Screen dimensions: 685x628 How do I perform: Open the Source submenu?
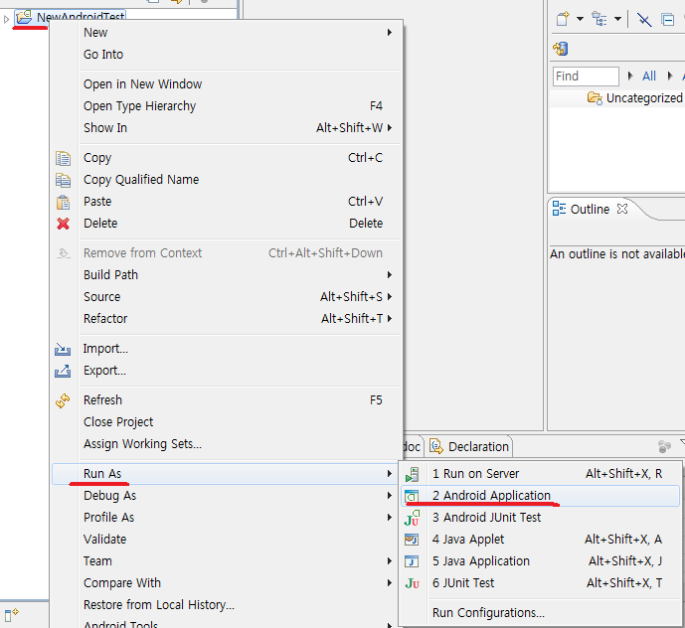point(227,296)
